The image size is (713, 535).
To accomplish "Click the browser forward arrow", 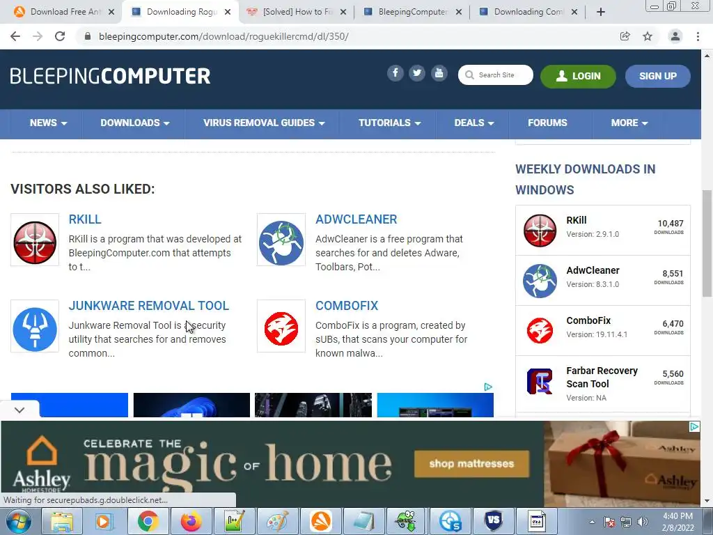I will 38,36.
